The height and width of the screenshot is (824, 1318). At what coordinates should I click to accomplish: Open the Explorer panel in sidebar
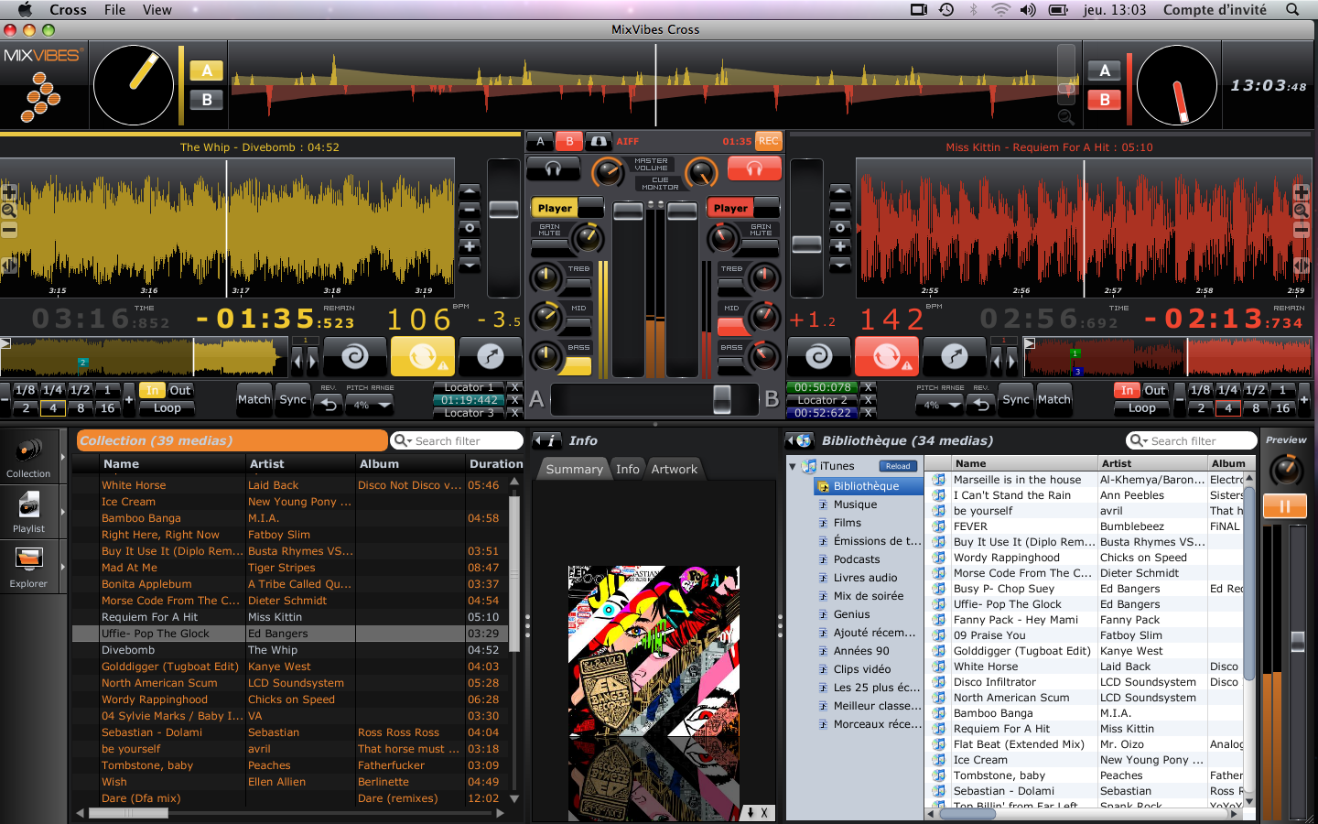click(28, 565)
